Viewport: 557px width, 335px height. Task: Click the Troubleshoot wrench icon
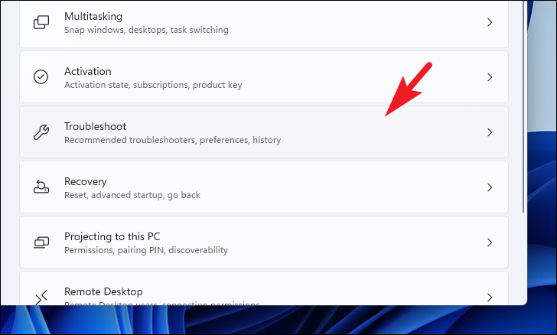(x=41, y=132)
